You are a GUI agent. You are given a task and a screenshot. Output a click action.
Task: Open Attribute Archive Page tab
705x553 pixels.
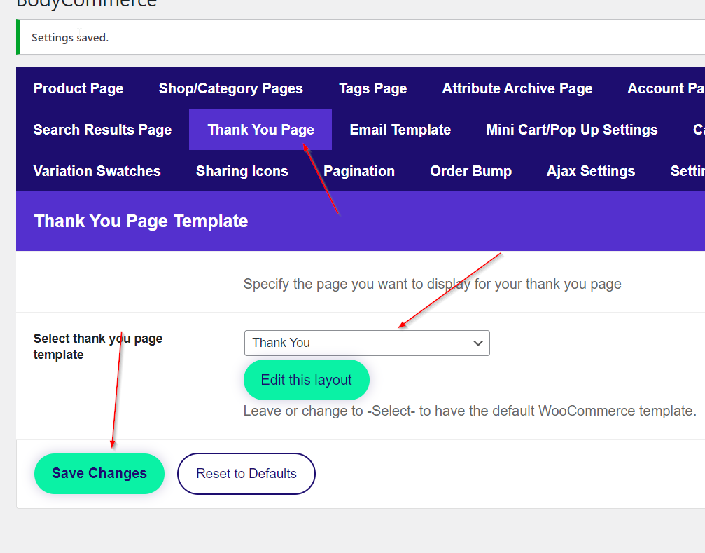pyautogui.click(x=517, y=88)
